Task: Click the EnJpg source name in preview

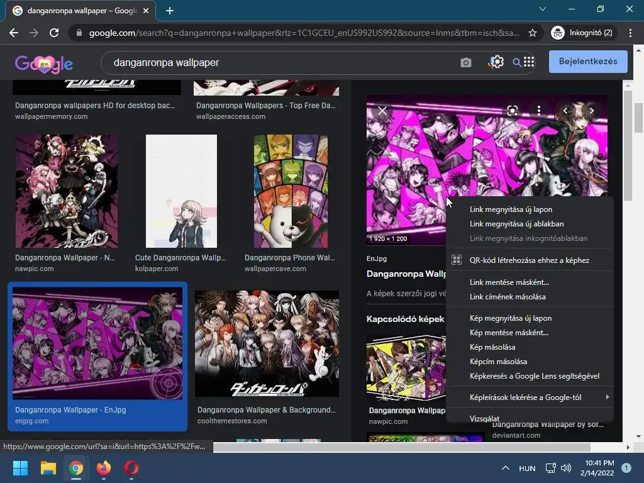Action: coord(377,258)
